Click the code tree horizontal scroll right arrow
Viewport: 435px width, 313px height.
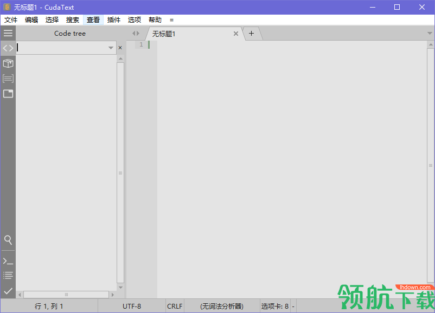[x=113, y=295]
